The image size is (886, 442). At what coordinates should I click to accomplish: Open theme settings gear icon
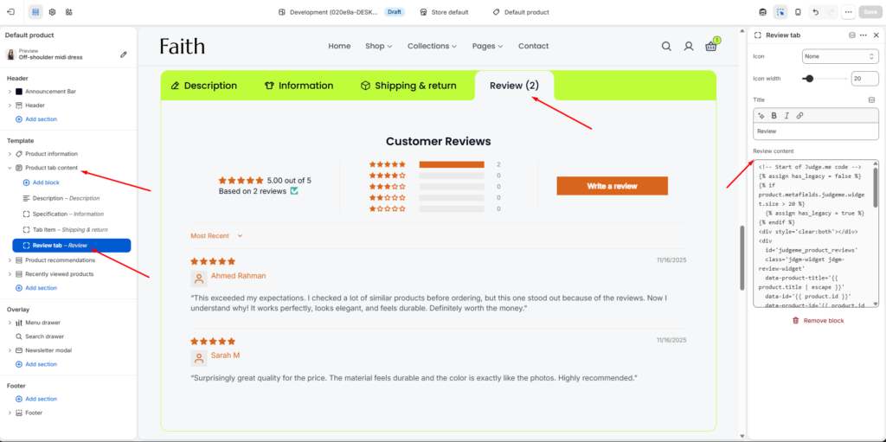(x=52, y=12)
